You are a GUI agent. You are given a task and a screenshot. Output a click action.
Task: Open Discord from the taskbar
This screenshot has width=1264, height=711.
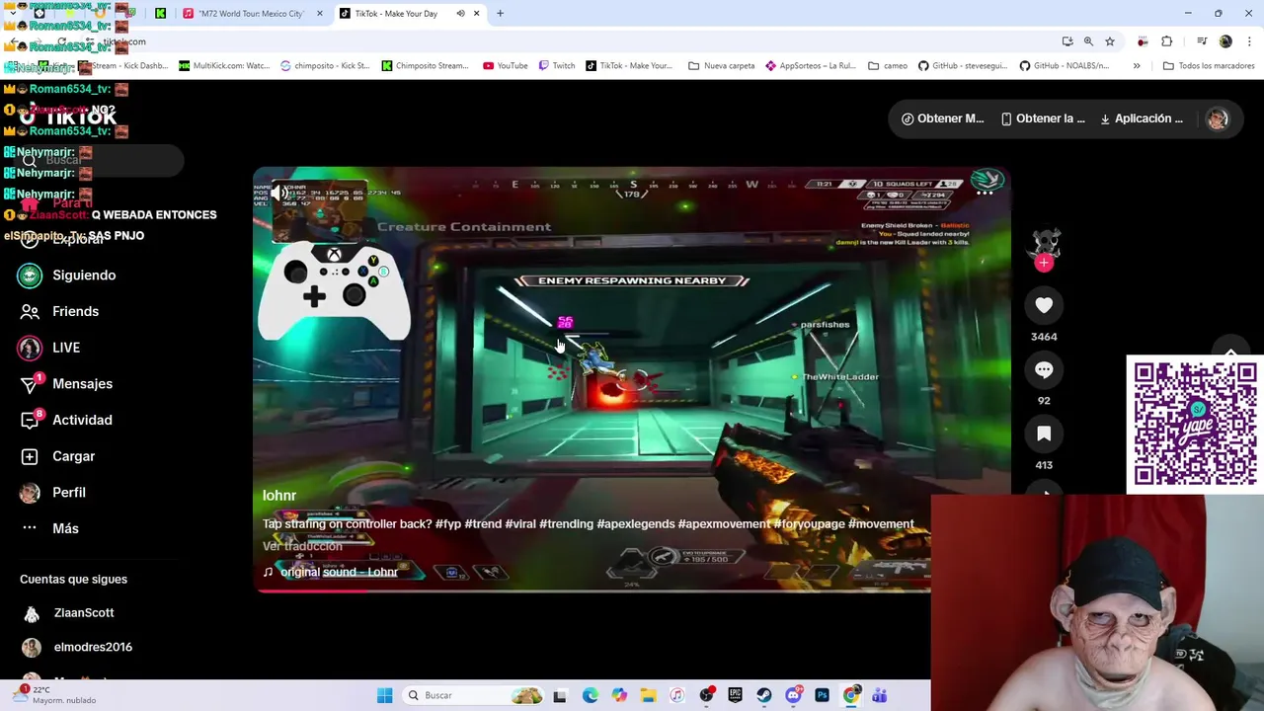click(x=793, y=696)
